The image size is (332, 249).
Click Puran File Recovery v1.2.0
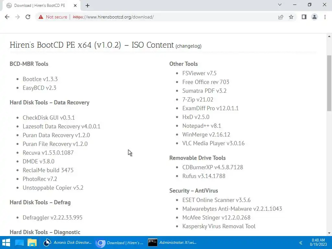[55, 144]
